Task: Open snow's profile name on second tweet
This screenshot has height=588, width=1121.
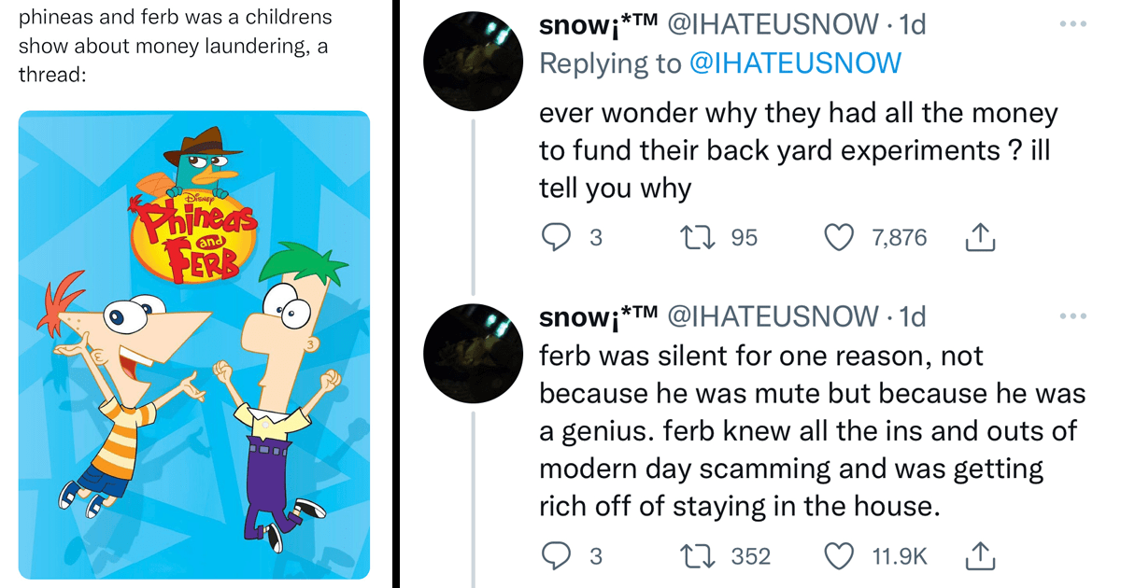Action: (x=596, y=317)
